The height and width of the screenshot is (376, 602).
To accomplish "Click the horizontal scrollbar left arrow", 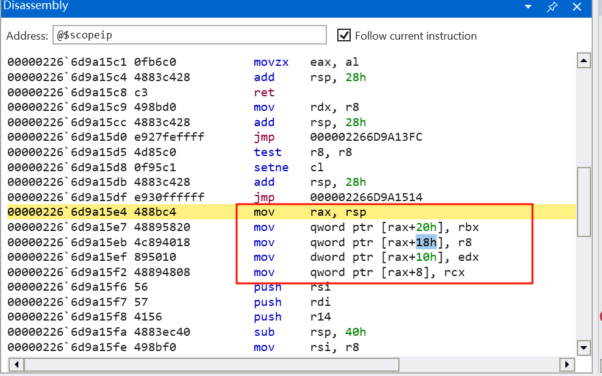I will tap(16, 364).
